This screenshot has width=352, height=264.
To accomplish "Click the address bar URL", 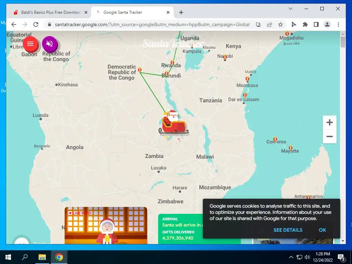I will tap(152, 24).
